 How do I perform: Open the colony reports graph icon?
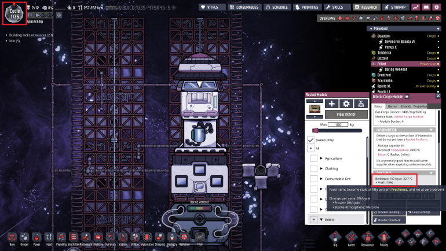pyautogui.click(x=416, y=8)
